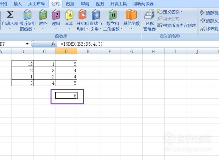This screenshot has height=160, width=219.
Task: Select column I header
Action: tap(175, 51)
